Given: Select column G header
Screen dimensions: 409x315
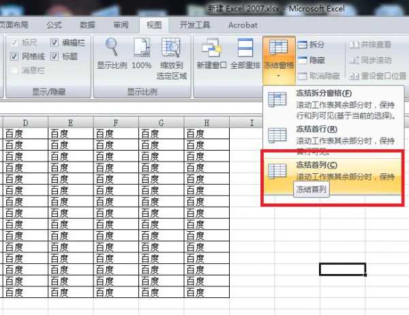Looking at the screenshot, I should point(161,123).
